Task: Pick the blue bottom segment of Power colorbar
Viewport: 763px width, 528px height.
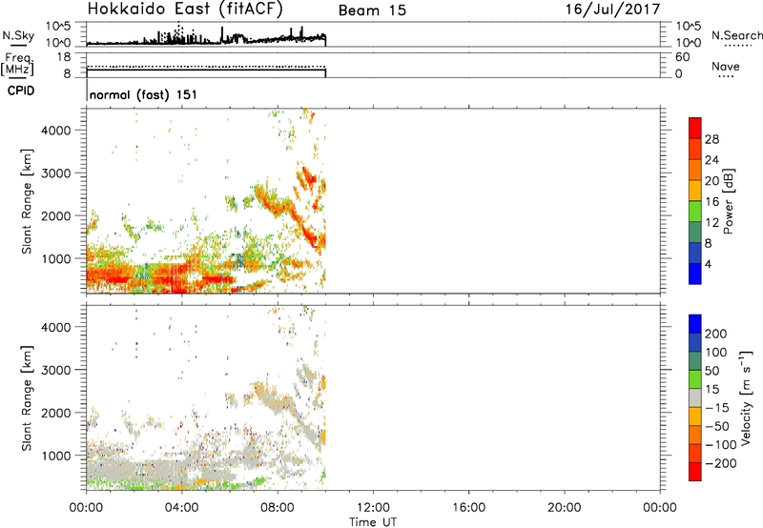Action: [x=695, y=274]
